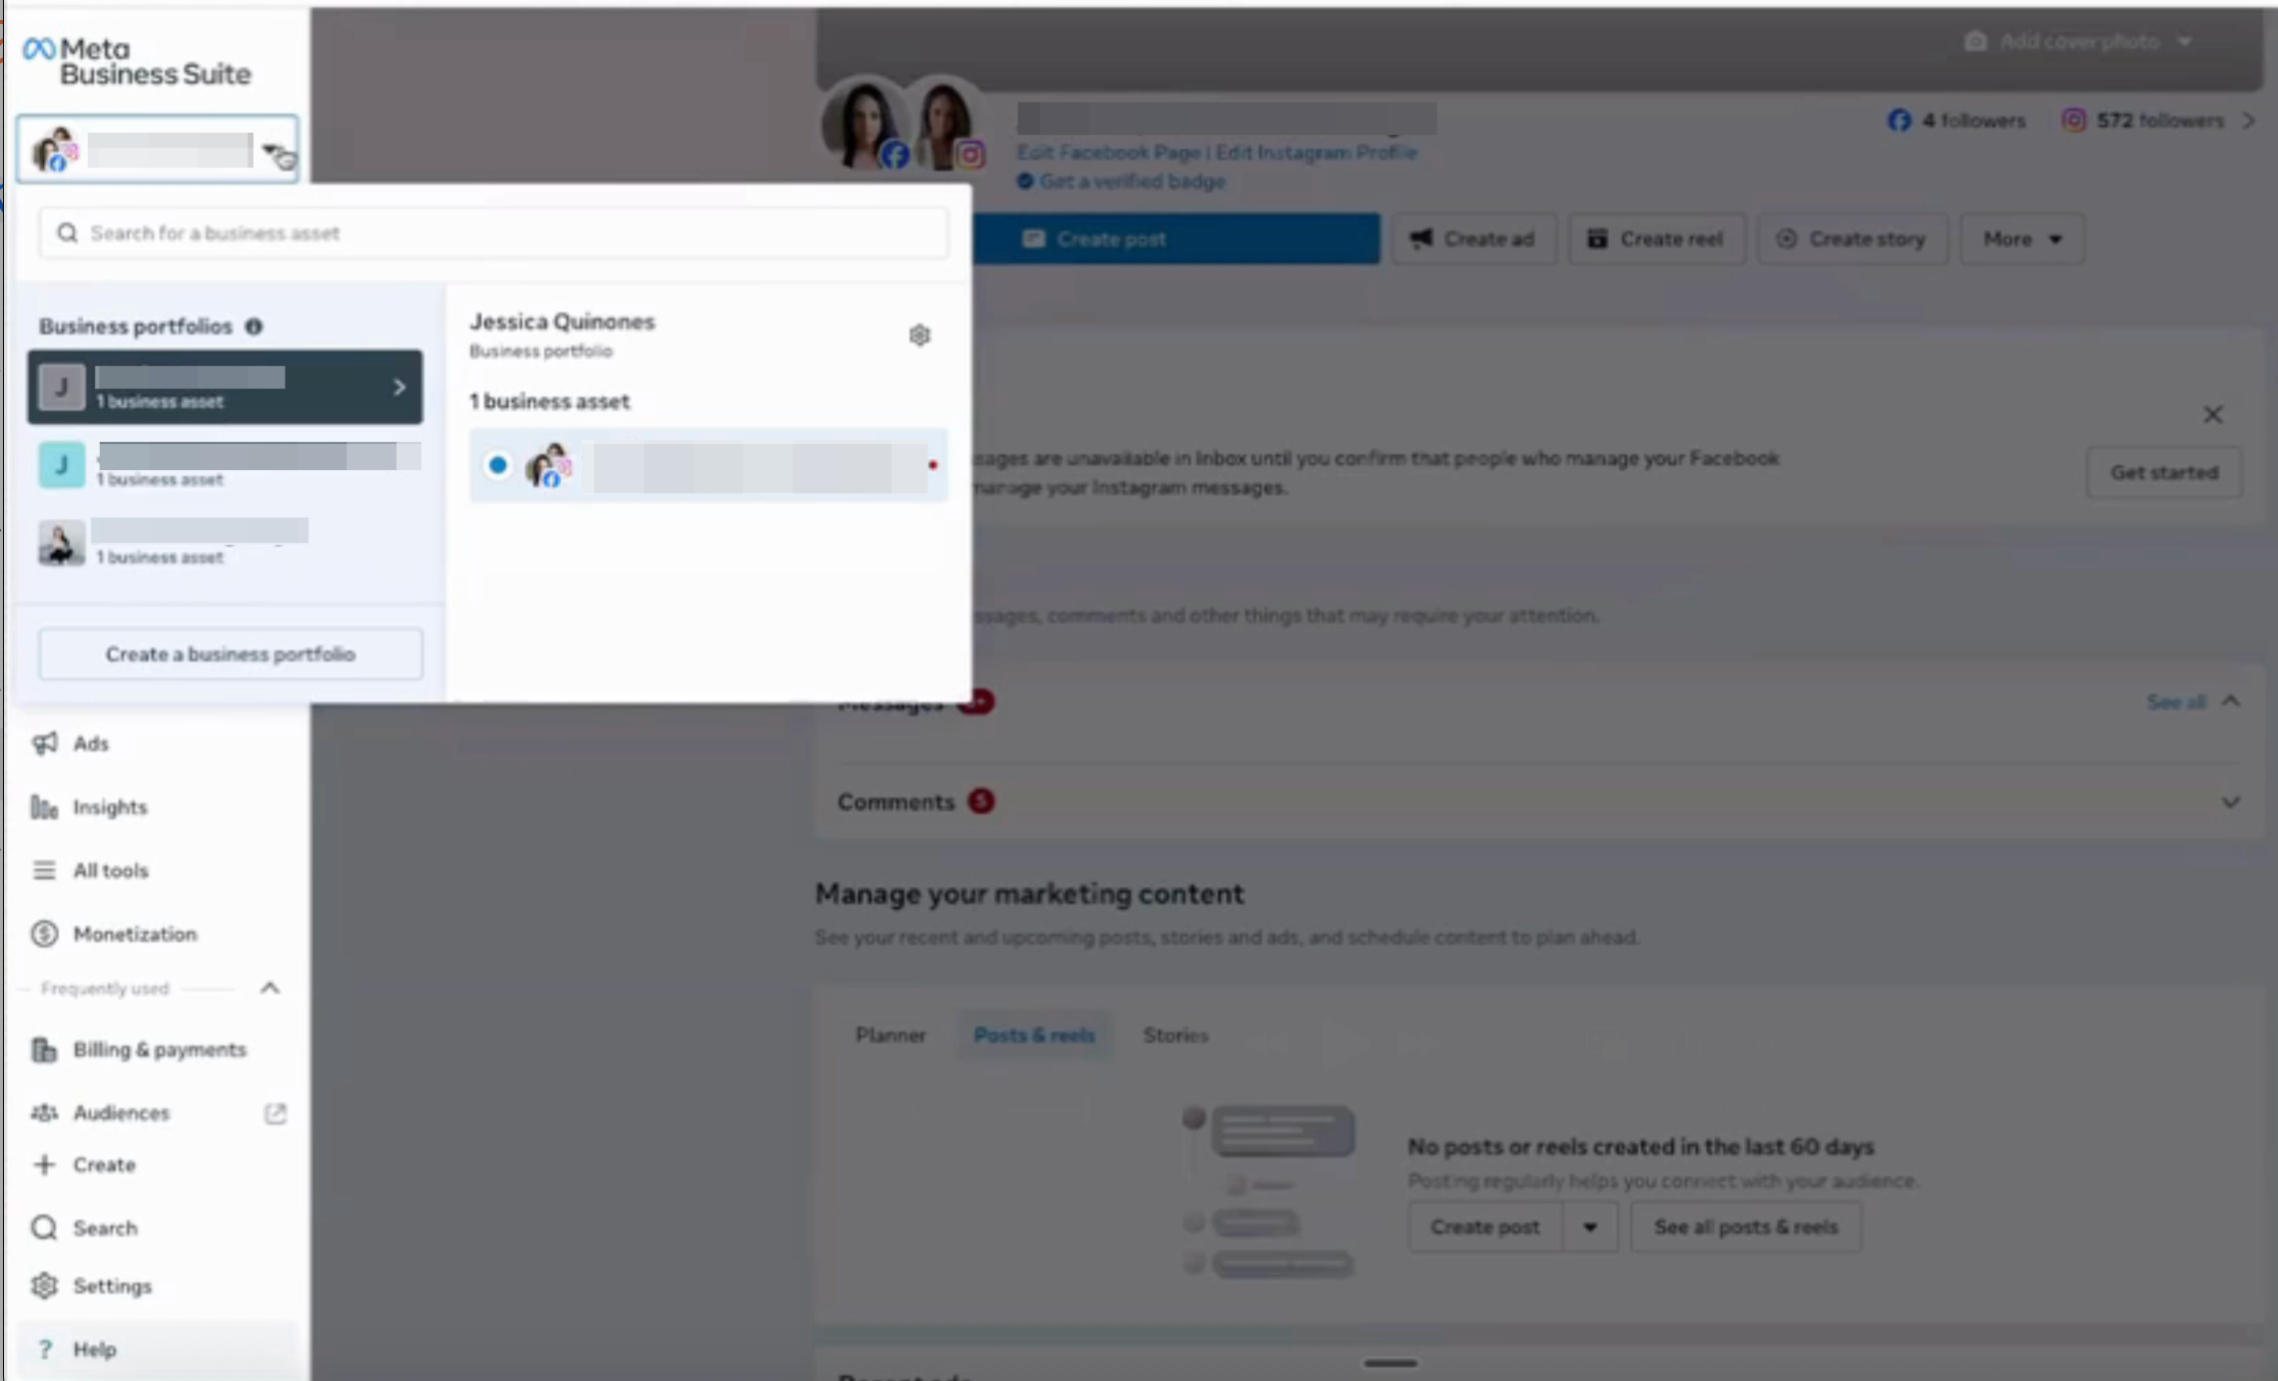Select the radio button for the business asset
The height and width of the screenshot is (1381, 2278).
[x=498, y=465]
